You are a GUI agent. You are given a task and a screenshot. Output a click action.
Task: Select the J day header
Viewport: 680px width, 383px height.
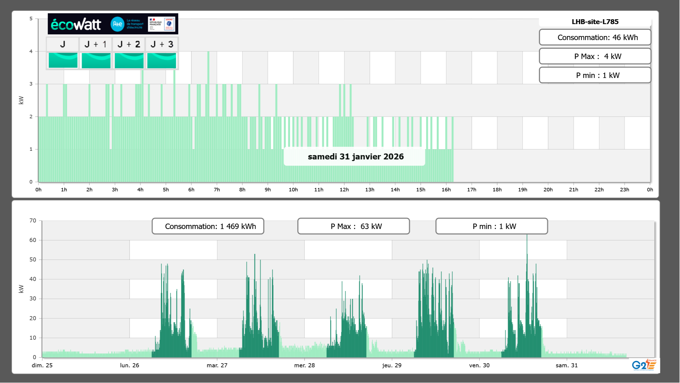click(x=63, y=44)
